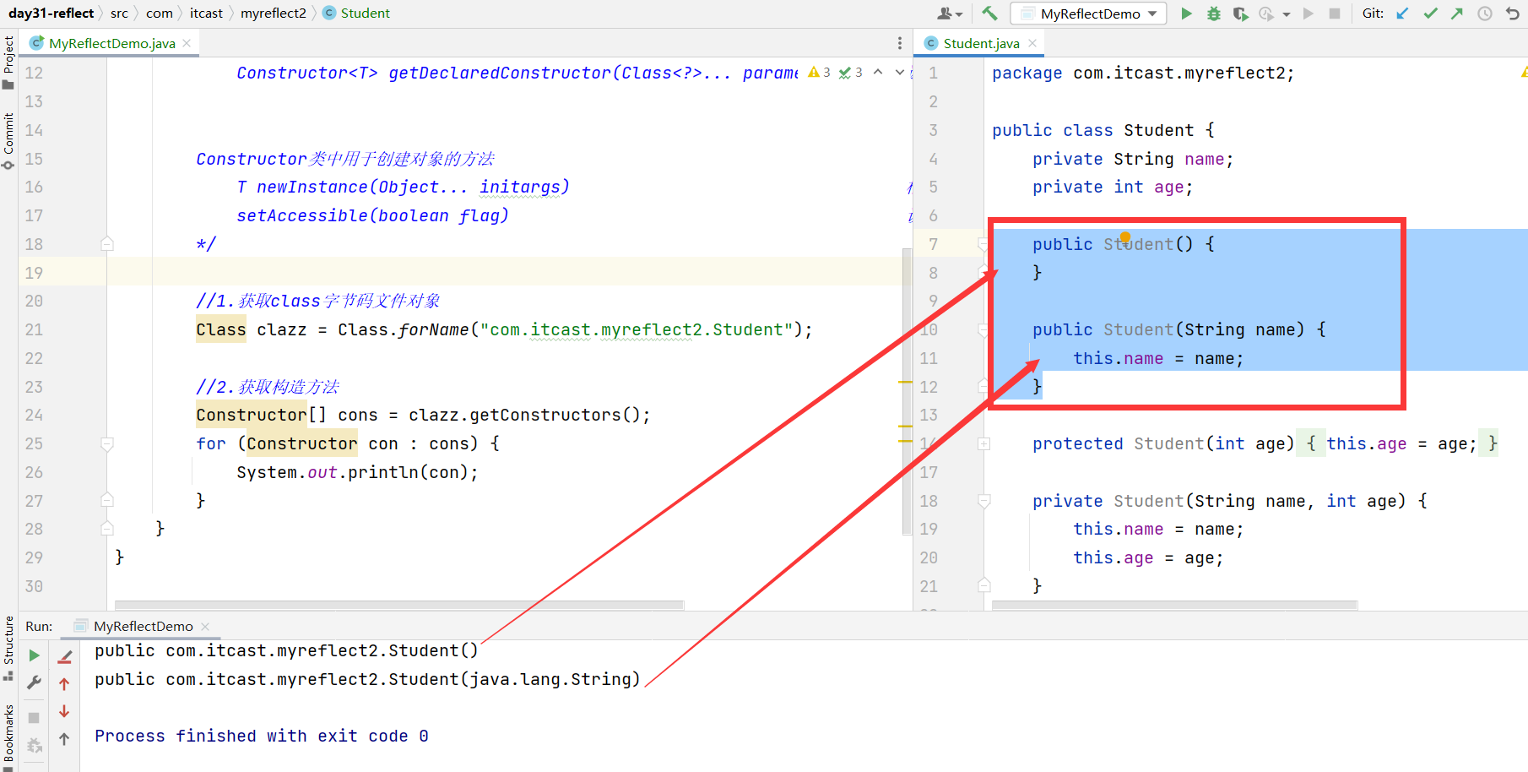The image size is (1528, 772).
Task: Click fold end marker at line 28
Action: 107,529
